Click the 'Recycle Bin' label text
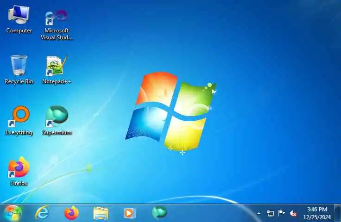This screenshot has width=341, height=222. [19, 81]
